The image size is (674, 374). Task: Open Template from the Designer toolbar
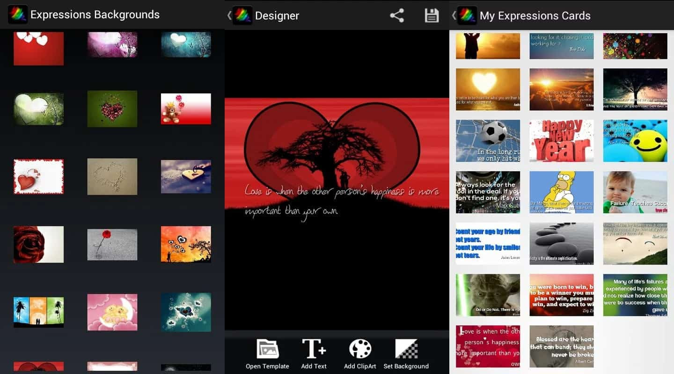267,354
